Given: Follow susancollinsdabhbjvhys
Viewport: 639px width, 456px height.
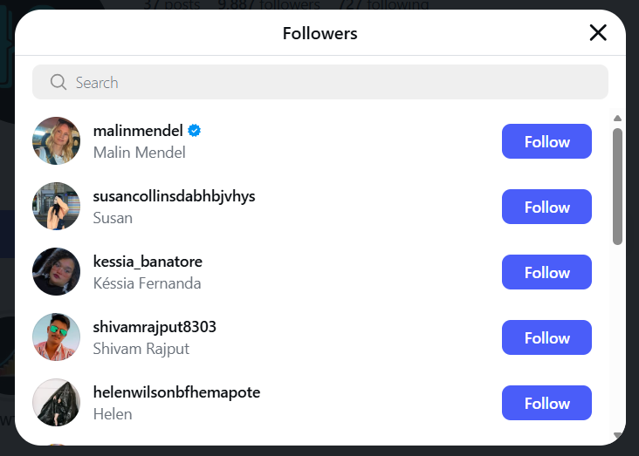Looking at the screenshot, I should [x=546, y=207].
